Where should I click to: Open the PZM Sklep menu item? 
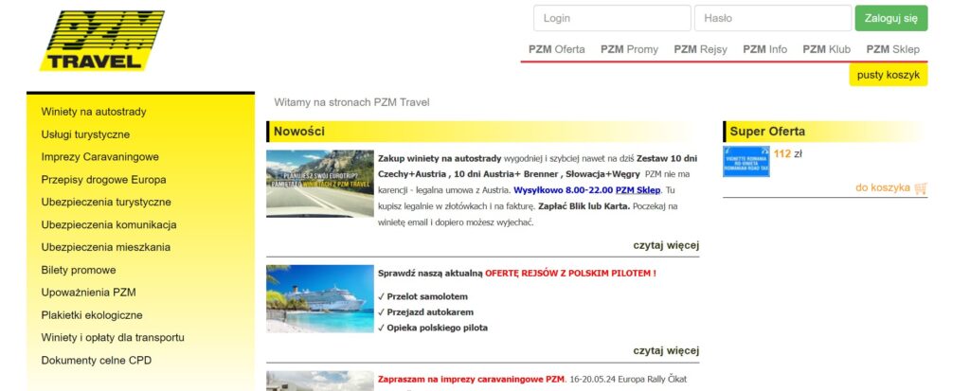892,49
